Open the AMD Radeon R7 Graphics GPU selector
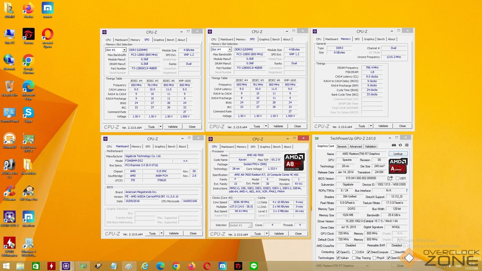 click(342, 266)
